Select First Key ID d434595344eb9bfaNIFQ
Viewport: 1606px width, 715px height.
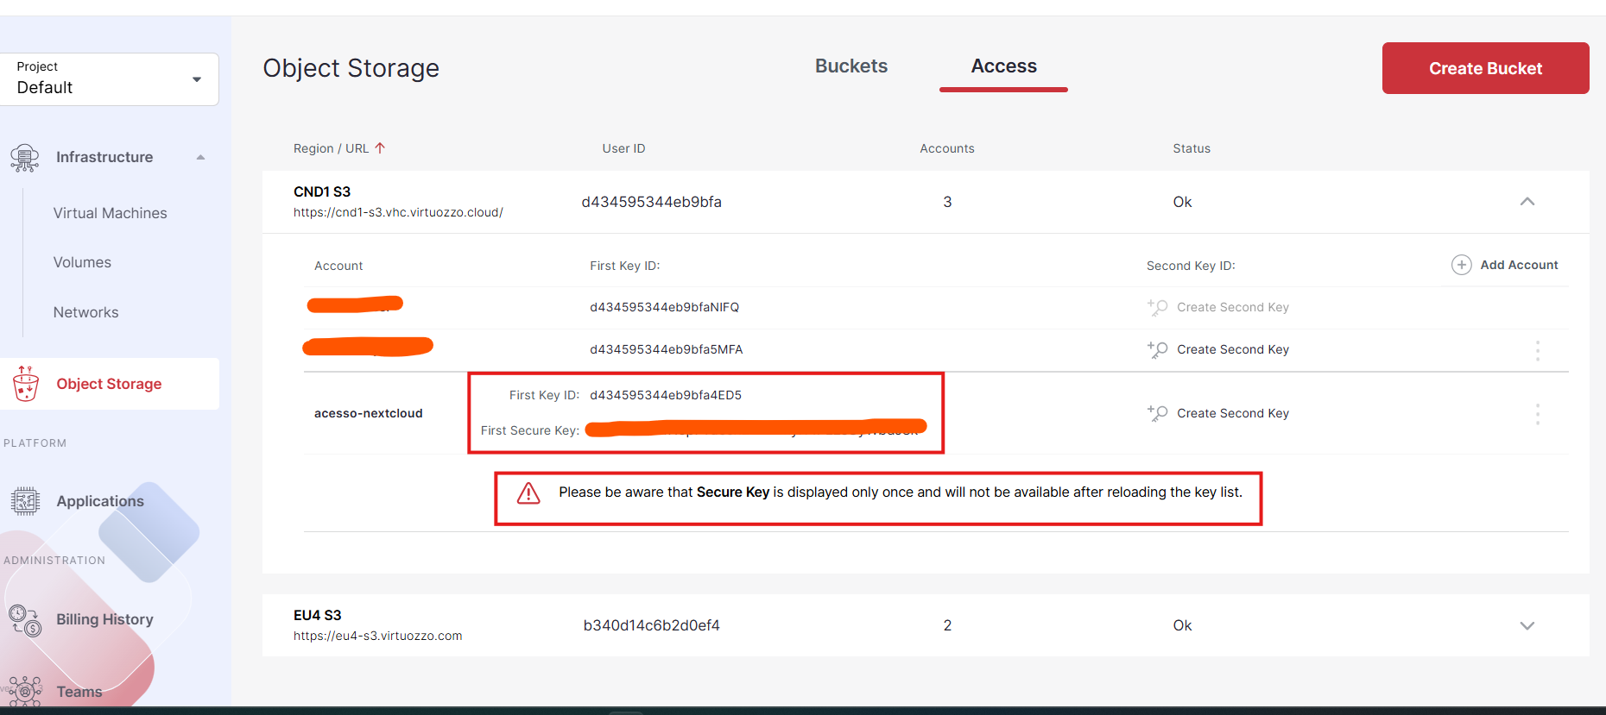pos(664,307)
